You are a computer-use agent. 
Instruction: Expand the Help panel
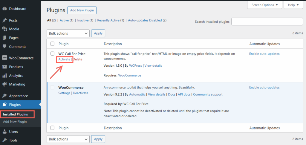(293, 5)
